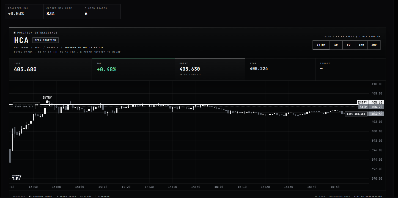The image size is (398, 198).
Task: Click the 15:50 time axis label
Action: click(x=335, y=187)
